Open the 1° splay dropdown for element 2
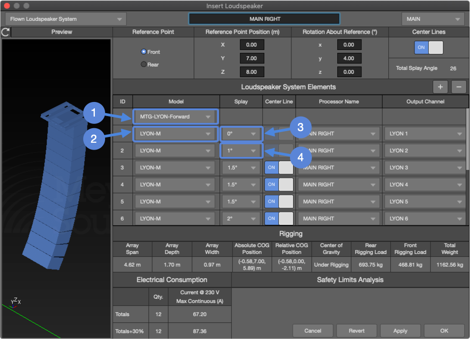The width and height of the screenshot is (470, 339). (x=241, y=151)
